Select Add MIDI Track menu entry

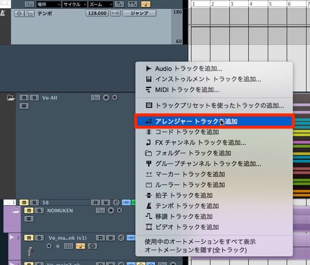pyautogui.click(x=214, y=90)
